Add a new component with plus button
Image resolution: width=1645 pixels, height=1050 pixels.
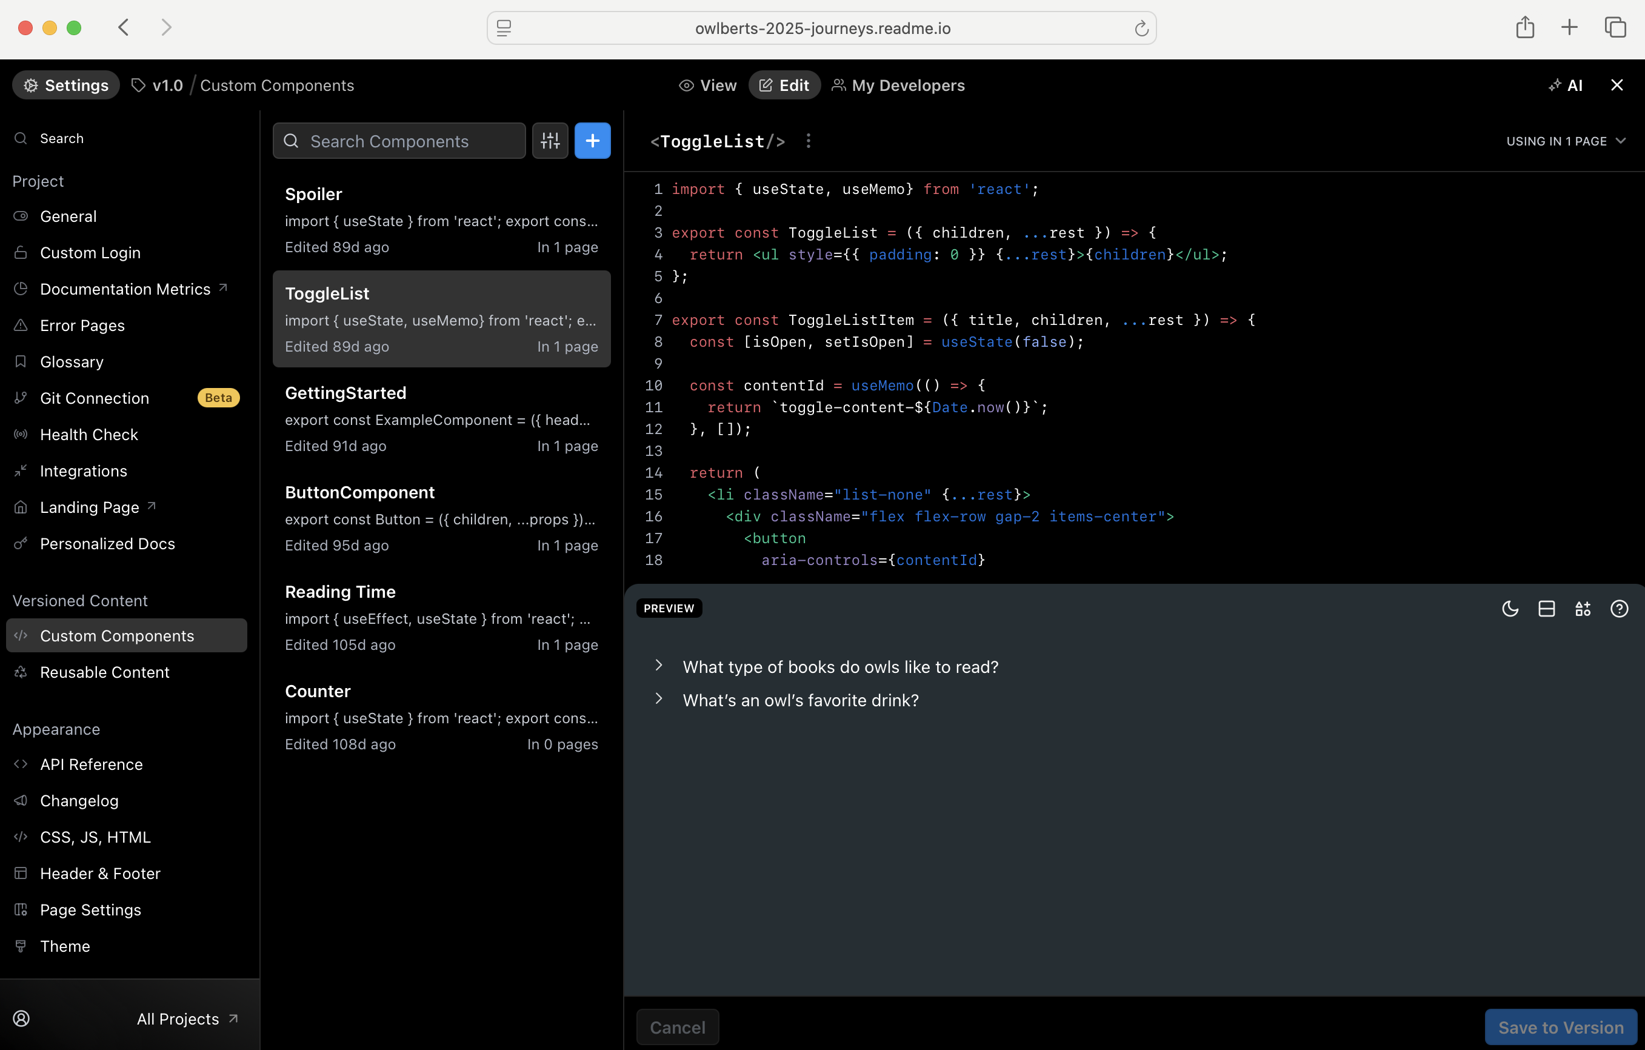[592, 141]
